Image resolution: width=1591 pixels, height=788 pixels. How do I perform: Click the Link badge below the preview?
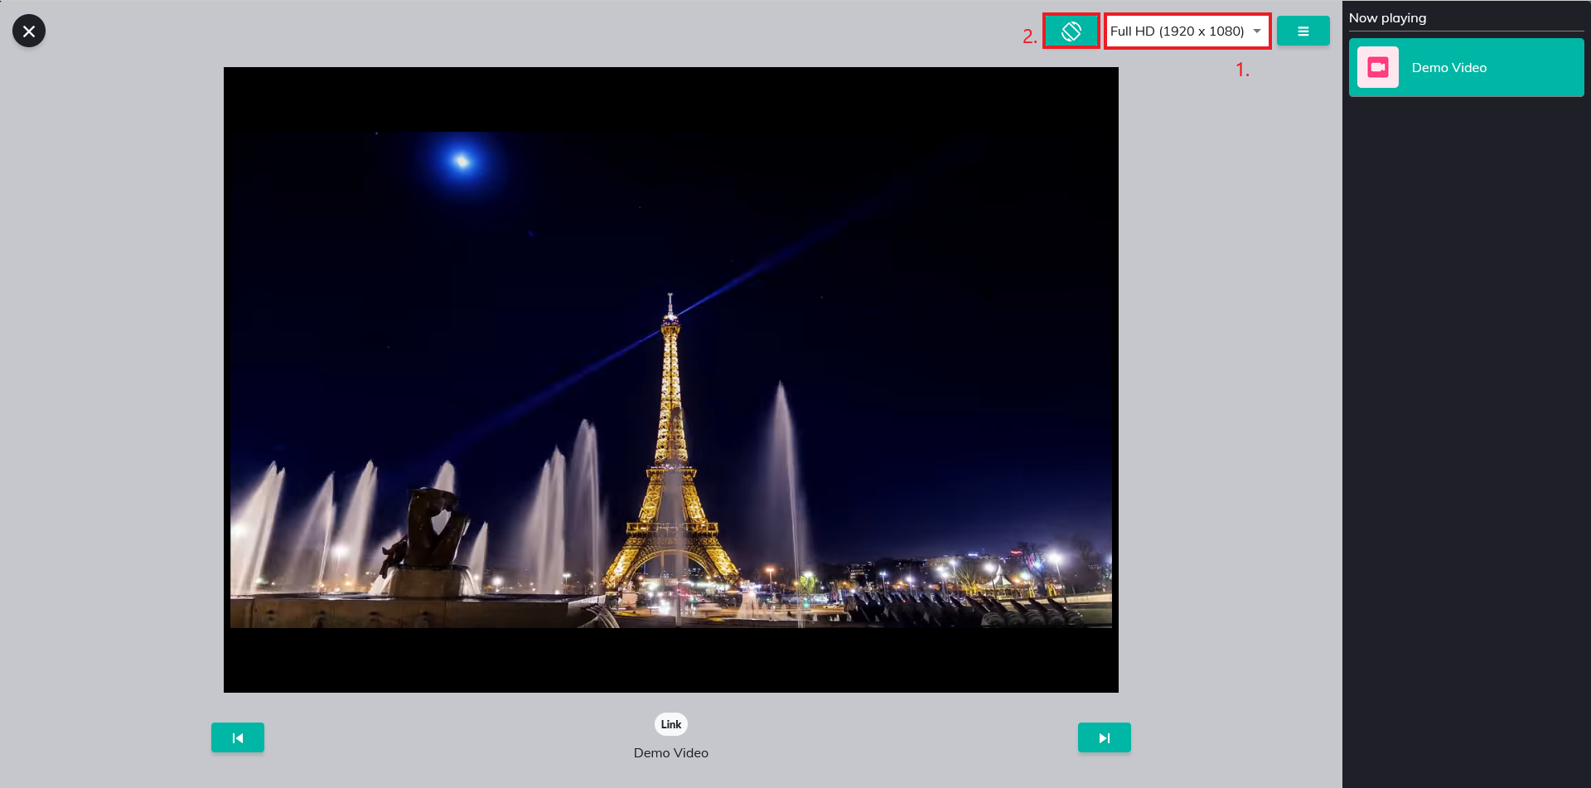point(671,724)
